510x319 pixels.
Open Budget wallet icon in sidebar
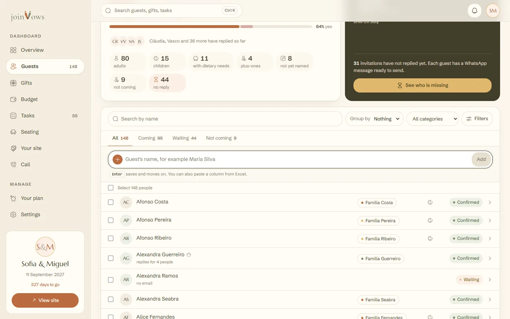pyautogui.click(x=13, y=99)
